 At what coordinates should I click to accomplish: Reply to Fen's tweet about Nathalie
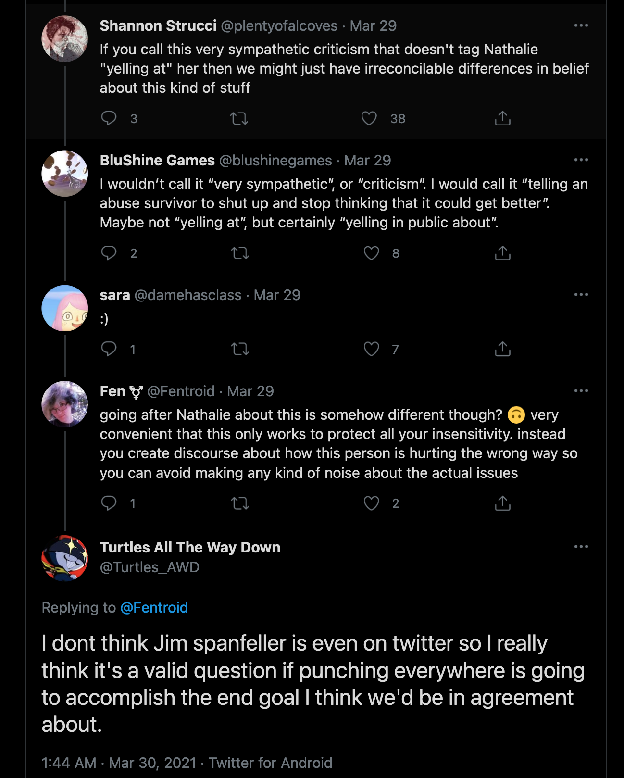point(109,503)
